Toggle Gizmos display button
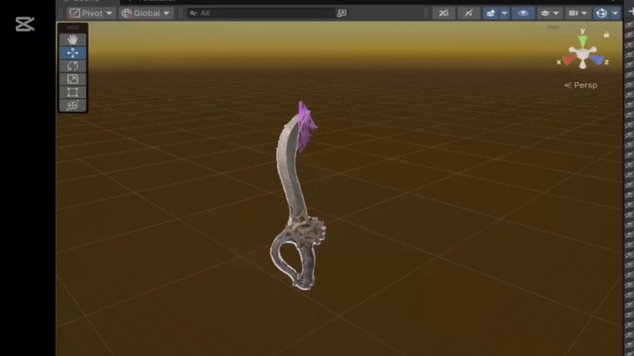 coord(601,13)
